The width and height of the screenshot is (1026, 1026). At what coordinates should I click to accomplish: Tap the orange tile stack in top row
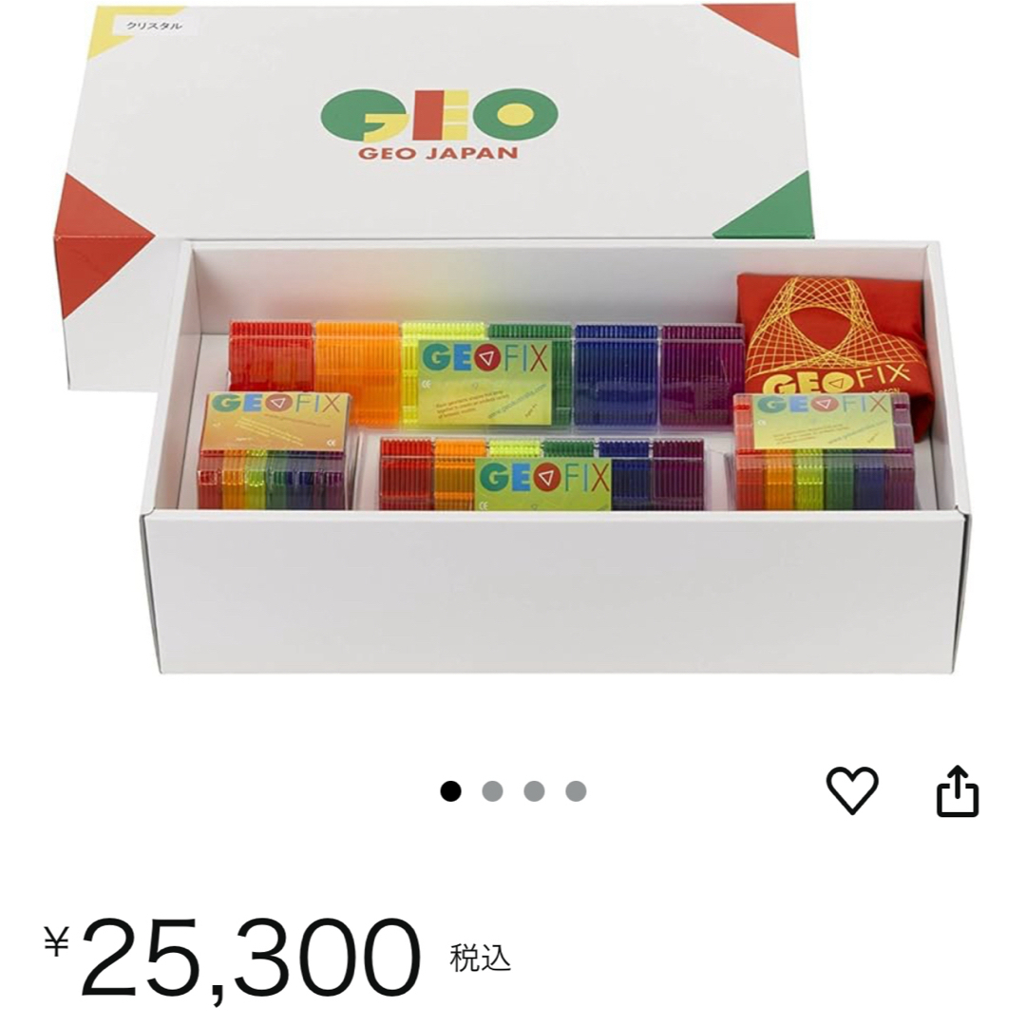coord(357,372)
